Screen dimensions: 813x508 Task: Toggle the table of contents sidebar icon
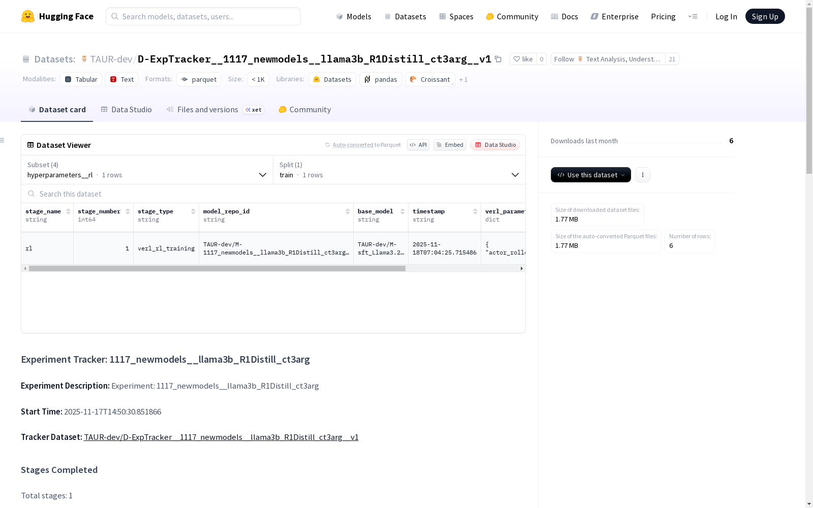click(3, 140)
